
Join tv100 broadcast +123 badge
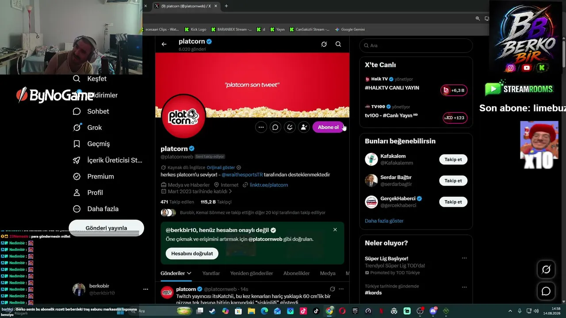(x=455, y=118)
